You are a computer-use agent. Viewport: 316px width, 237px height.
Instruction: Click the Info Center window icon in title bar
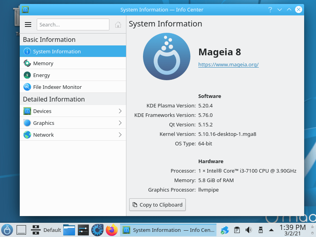25,9
